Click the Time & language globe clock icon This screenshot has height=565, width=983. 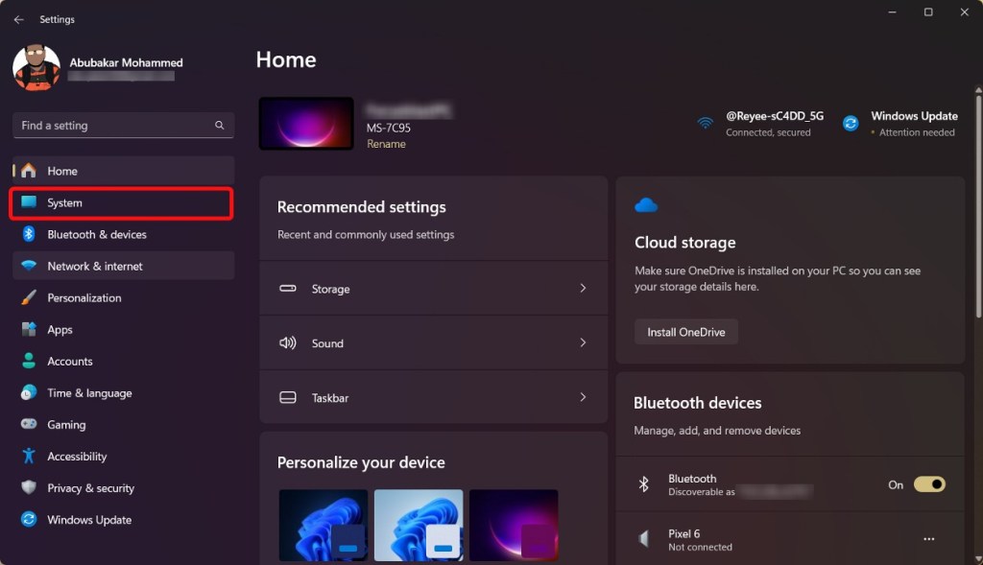coord(29,392)
